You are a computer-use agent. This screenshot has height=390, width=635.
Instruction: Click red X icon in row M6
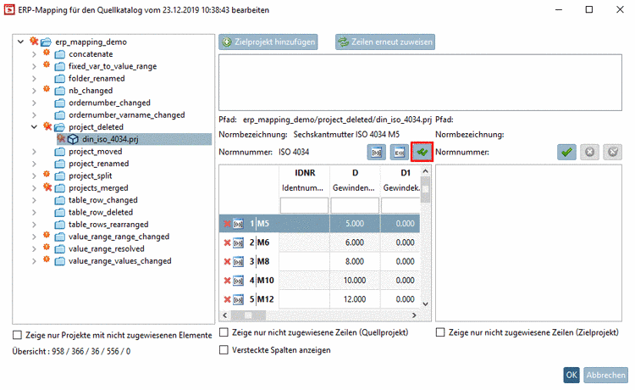pyautogui.click(x=227, y=242)
